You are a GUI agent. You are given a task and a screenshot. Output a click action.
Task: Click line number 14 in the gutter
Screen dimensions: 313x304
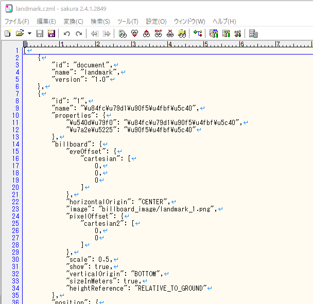15,145
